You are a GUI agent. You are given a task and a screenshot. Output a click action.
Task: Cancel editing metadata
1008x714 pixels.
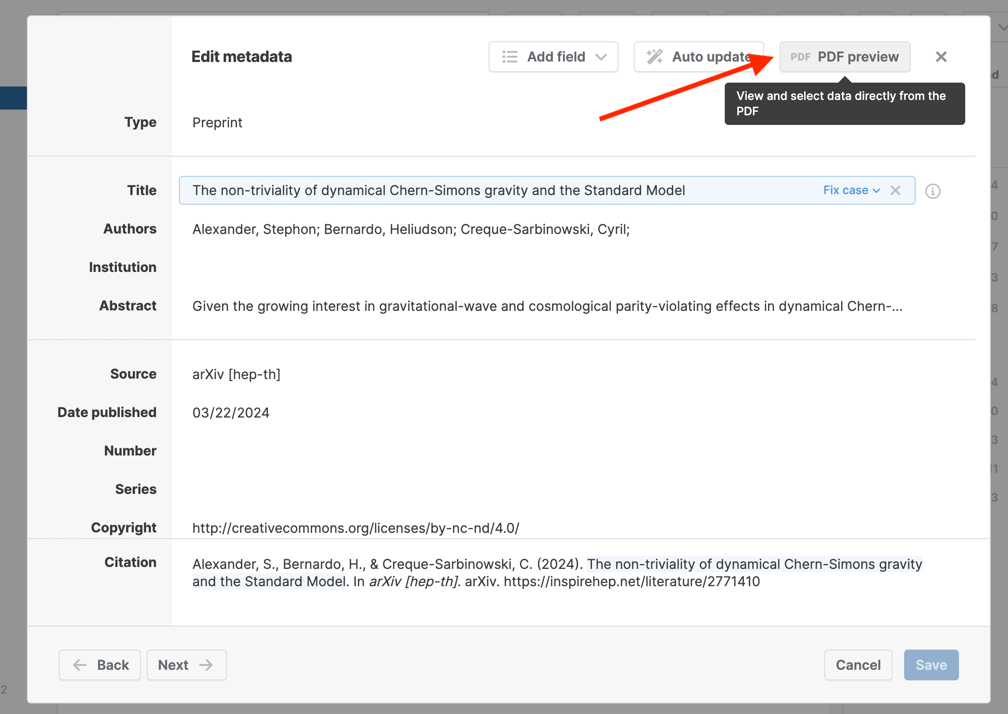pyautogui.click(x=858, y=665)
